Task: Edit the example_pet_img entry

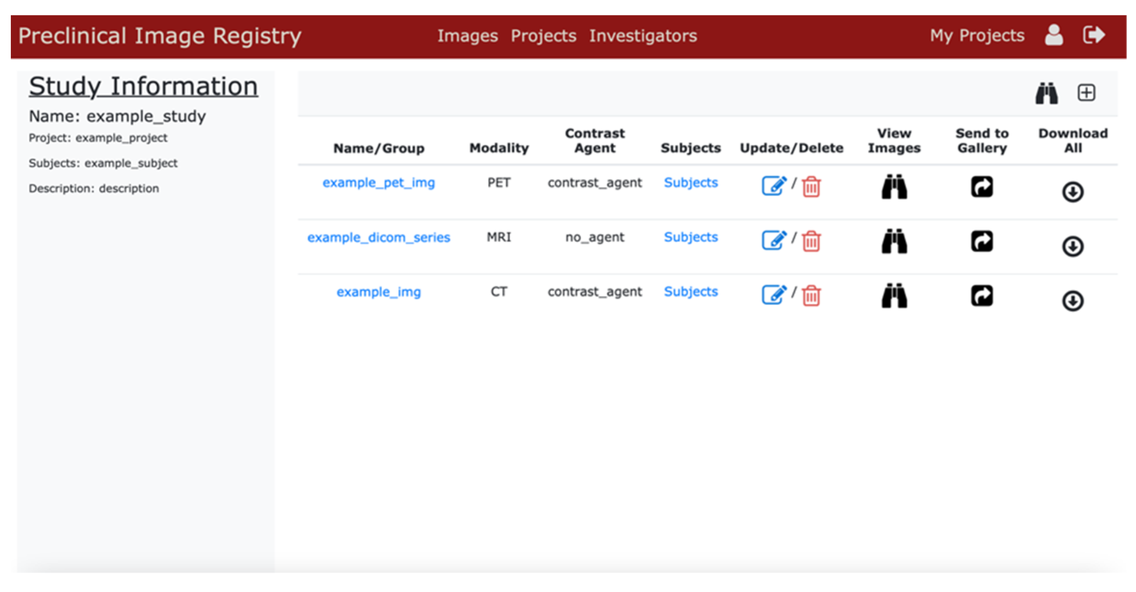Action: [774, 186]
